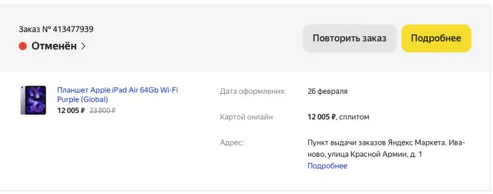Click the Адрес: label
Screen dimensions: 493x194
click(232, 143)
